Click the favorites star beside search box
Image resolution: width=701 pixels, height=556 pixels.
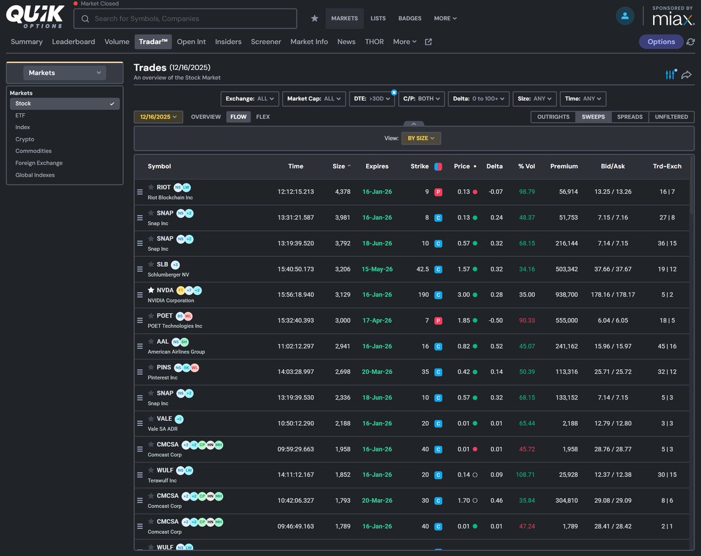314,18
